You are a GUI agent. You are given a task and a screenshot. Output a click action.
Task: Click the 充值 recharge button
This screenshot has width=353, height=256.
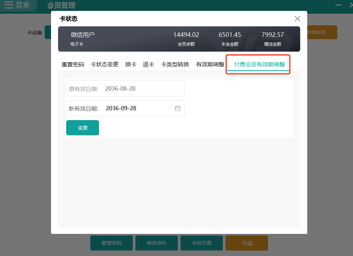246,243
